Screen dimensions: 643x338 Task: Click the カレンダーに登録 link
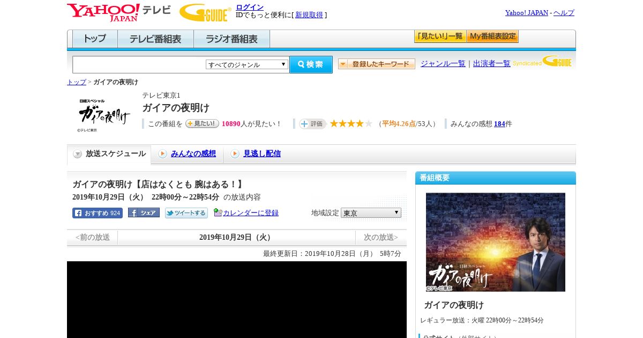click(251, 213)
